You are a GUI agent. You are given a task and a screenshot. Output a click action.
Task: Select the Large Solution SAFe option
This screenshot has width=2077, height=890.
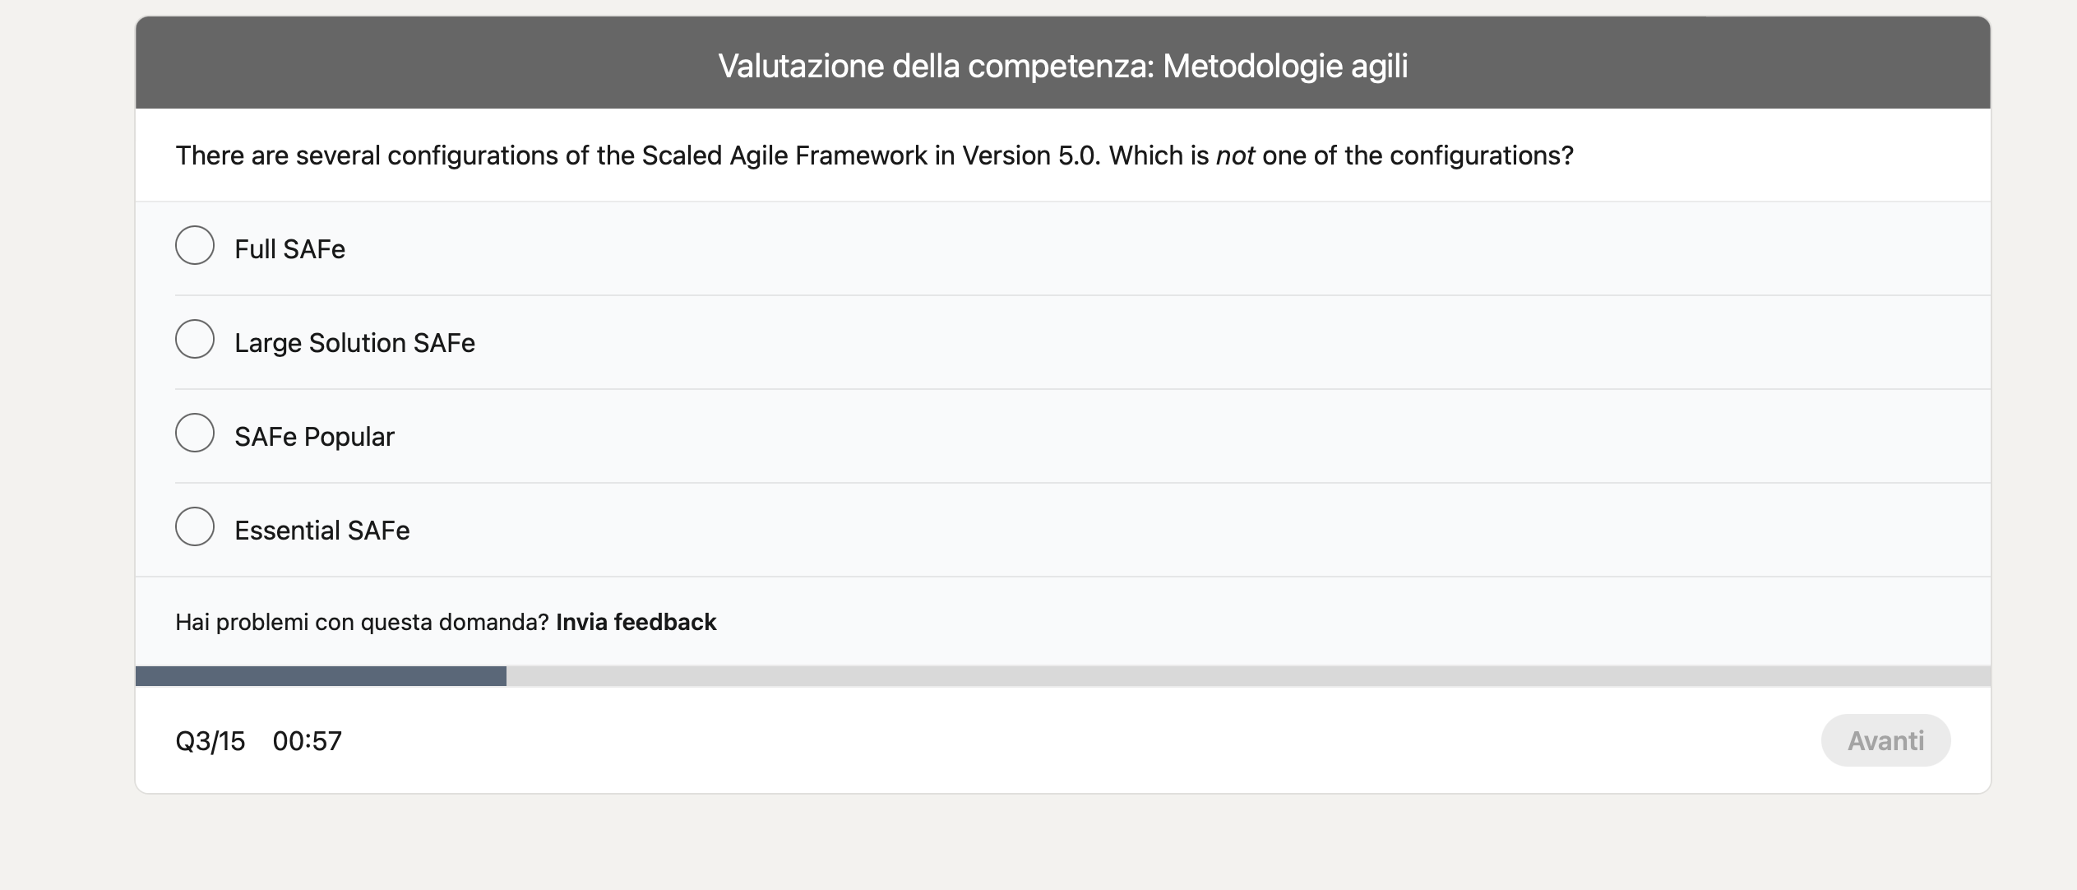coord(194,338)
